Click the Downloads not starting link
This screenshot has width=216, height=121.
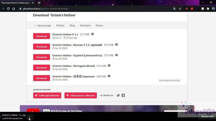tap(169, 80)
